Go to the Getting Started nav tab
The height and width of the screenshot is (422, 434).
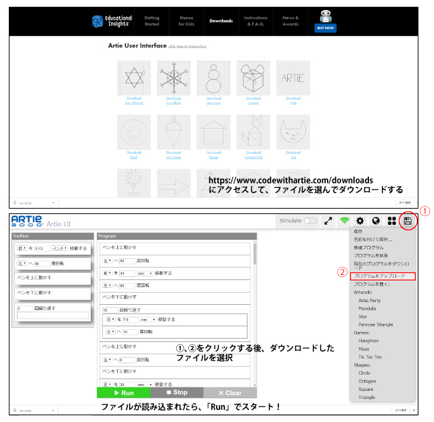click(152, 21)
